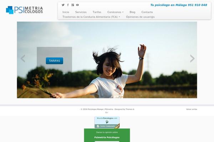Click the blue TARIFAS button on slider
Image resolution: width=214 pixels, height=142 pixels.
55,61
